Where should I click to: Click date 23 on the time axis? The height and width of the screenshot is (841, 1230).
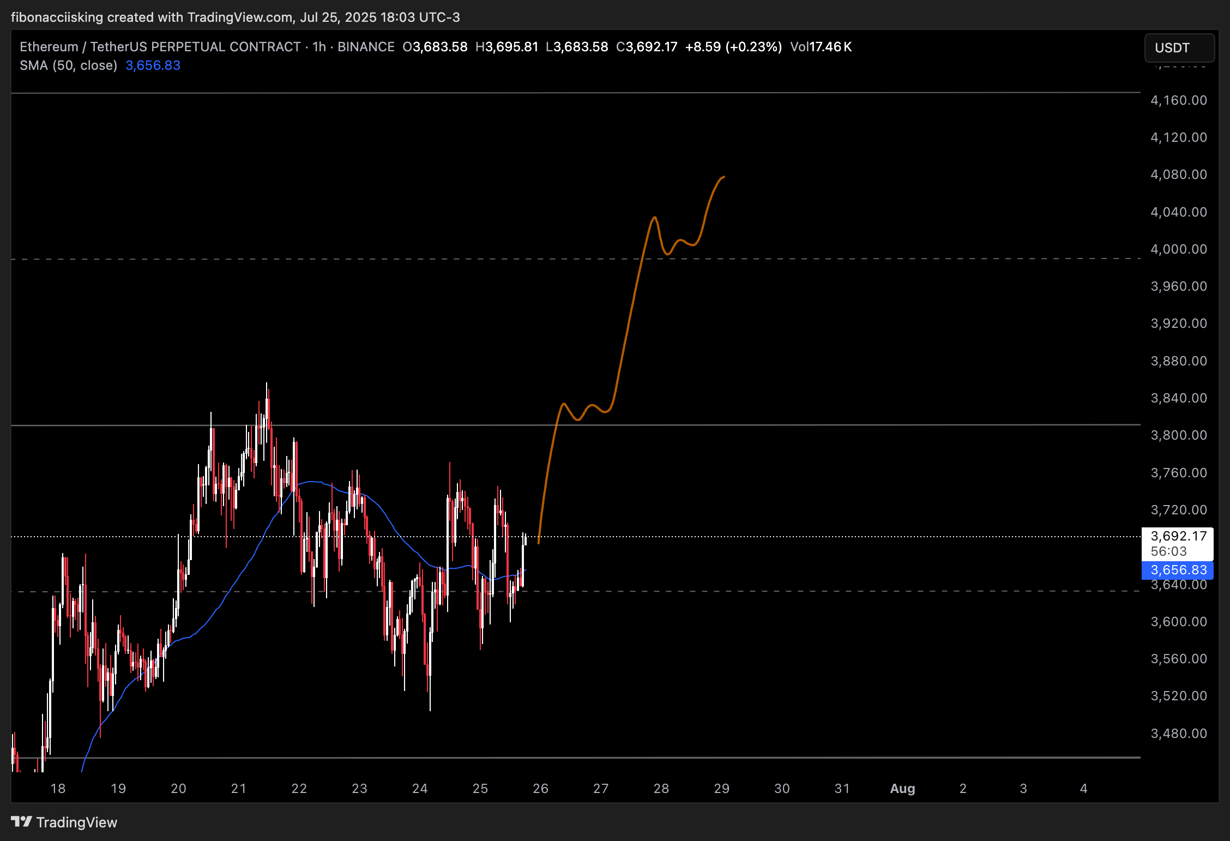click(x=359, y=789)
